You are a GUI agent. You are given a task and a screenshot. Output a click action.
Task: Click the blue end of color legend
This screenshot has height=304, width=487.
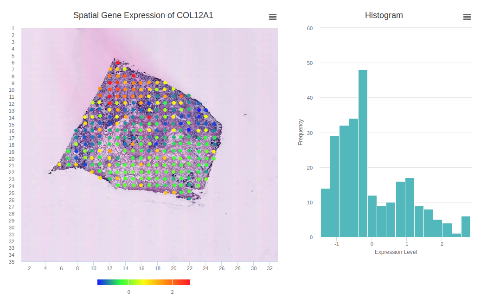coord(101,282)
